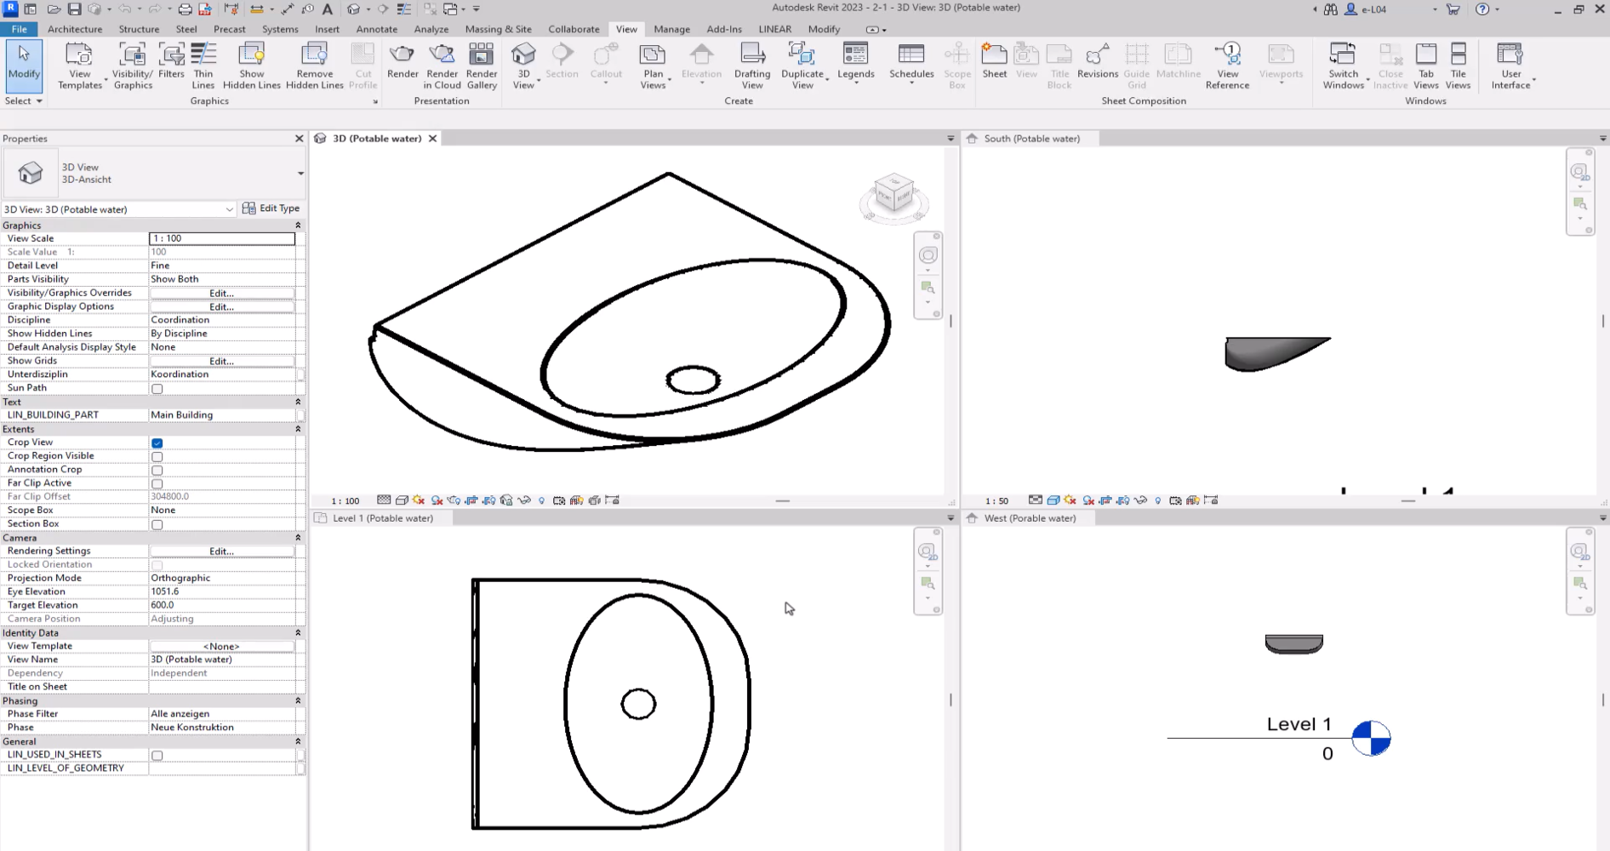Open the Render Gallery
Viewport: 1610px width, 851px height.
482,64
